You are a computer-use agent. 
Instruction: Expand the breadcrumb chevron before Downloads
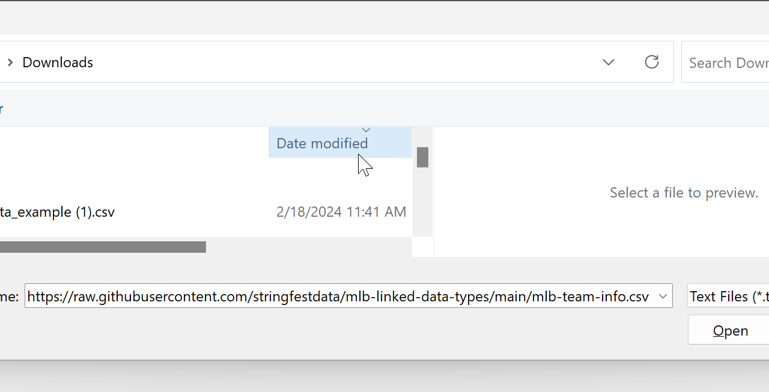[x=10, y=62]
